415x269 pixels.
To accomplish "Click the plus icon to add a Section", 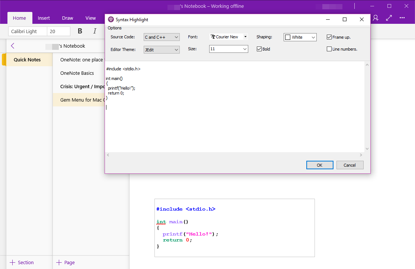I will (x=12, y=262).
